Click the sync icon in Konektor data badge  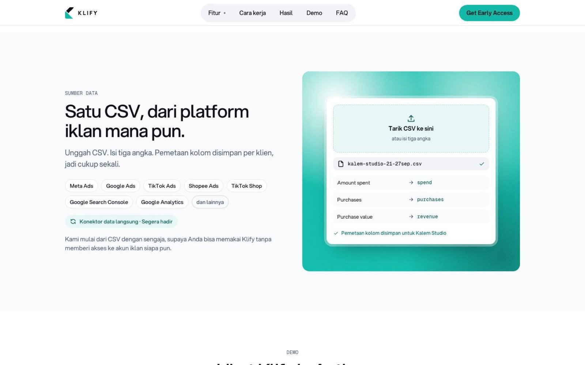73,222
